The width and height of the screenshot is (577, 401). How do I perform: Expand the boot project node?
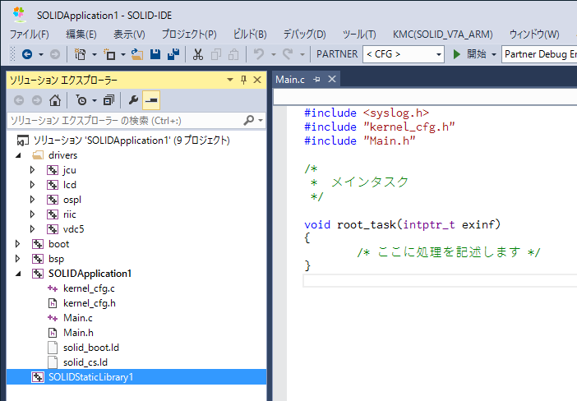point(19,244)
